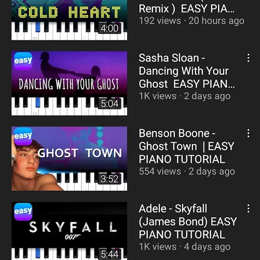Click the easy badge on Dancing With Your Ghost thumbnail
This screenshot has height=260, width=260.
23,61
